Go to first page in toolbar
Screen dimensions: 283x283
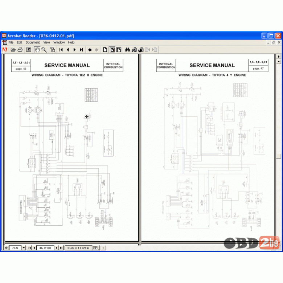coord(61,50)
